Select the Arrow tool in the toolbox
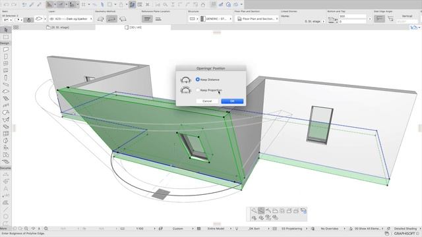The height and width of the screenshot is (237, 422). pos(6,30)
